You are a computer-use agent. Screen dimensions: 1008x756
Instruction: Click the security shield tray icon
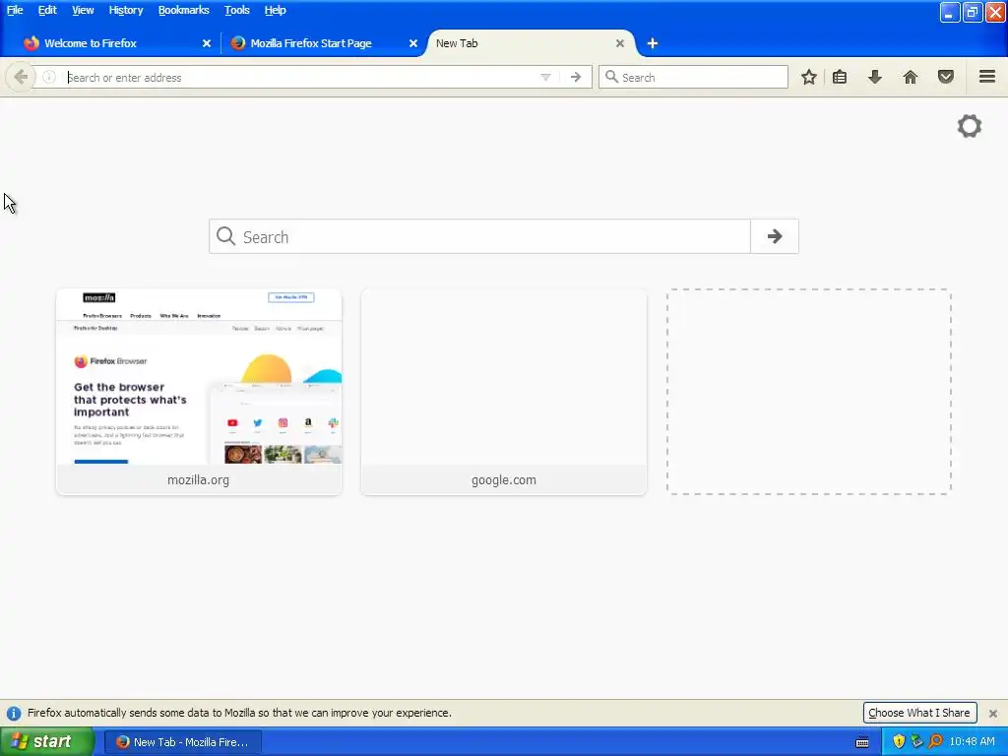point(899,742)
